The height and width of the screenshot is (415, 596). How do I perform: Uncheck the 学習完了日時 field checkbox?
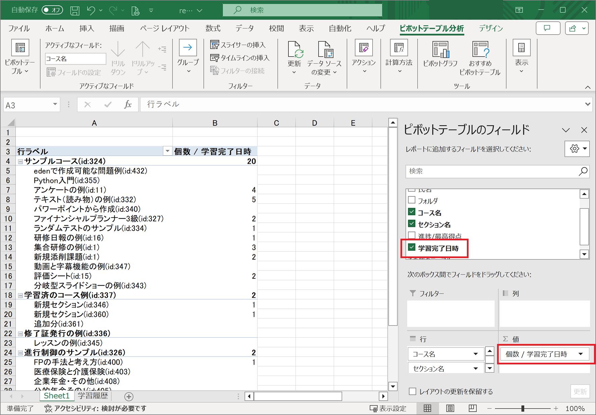[412, 247]
